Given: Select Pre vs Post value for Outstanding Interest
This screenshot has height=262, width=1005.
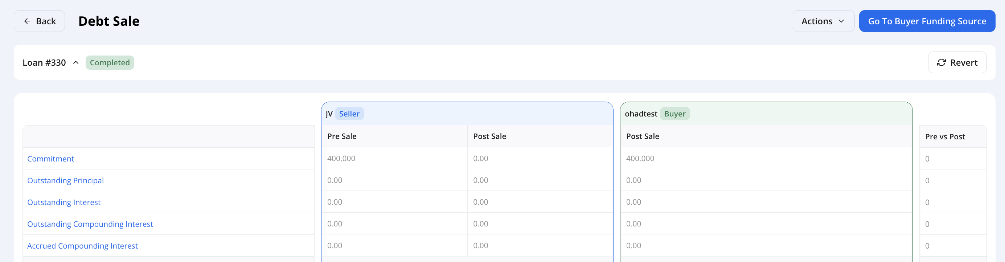Looking at the screenshot, I should [927, 202].
